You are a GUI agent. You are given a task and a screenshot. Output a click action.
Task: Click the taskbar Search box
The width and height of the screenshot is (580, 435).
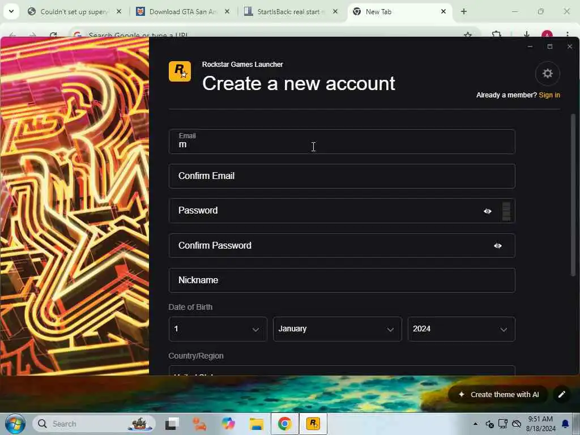click(94, 424)
